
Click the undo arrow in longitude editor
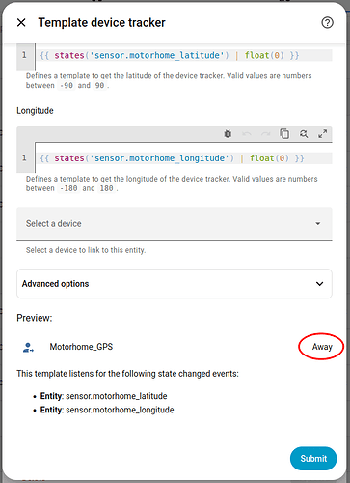tap(247, 134)
